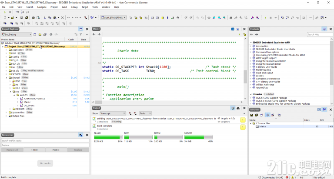334x179 pixels.
Task: Toggle the highlighted dock button in the Project Explorer header
Action: (81, 29)
